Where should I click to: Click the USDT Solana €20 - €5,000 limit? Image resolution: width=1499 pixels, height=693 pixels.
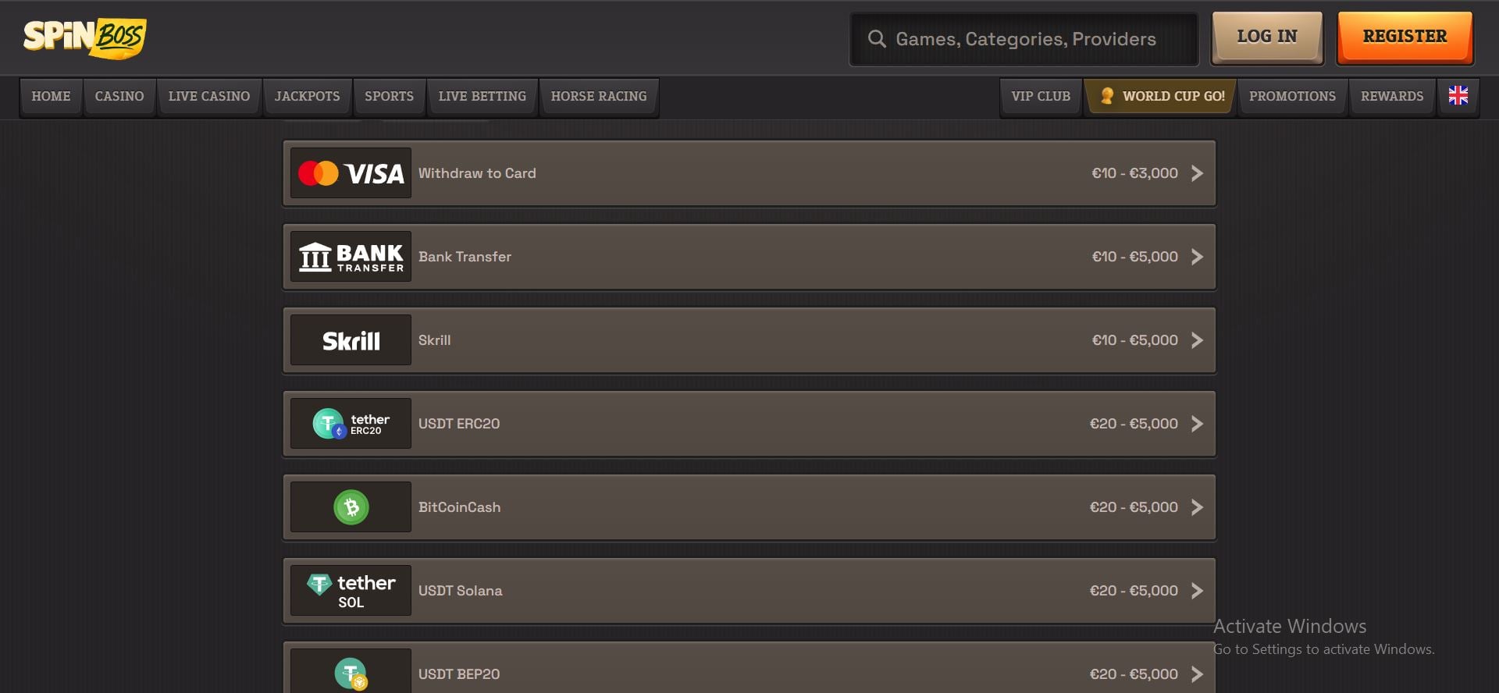(1134, 591)
